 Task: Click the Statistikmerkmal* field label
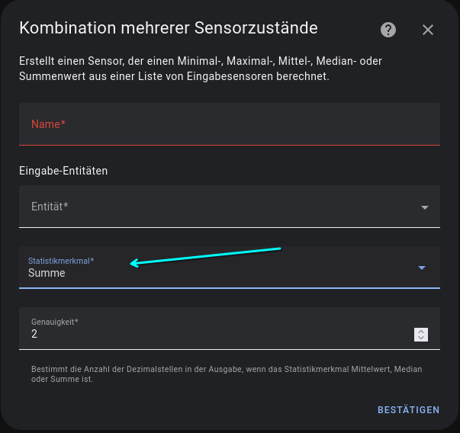click(61, 261)
